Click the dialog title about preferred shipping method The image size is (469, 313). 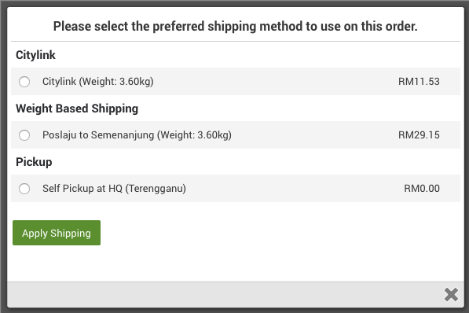(236, 27)
